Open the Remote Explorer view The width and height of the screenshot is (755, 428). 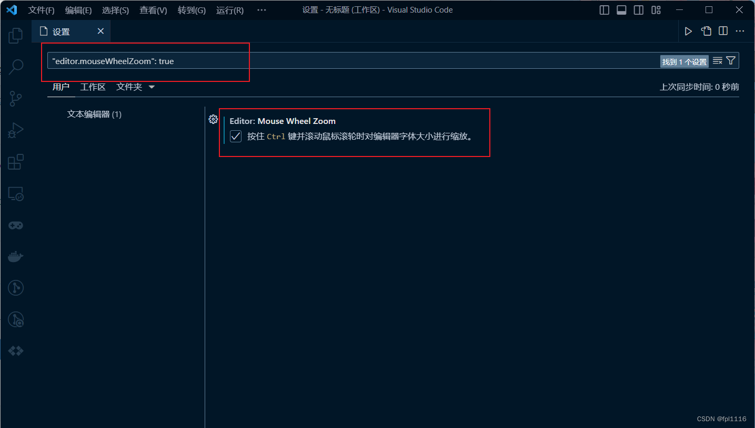[16, 193]
